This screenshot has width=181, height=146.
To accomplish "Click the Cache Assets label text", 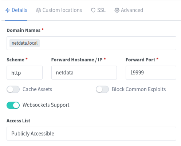I will pyautogui.click(x=38, y=89).
